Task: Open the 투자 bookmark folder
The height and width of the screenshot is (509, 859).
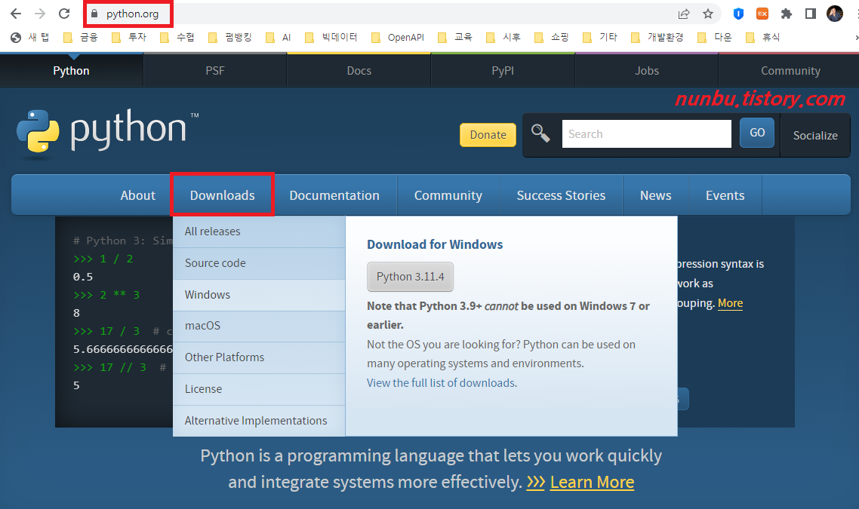Action: [129, 37]
